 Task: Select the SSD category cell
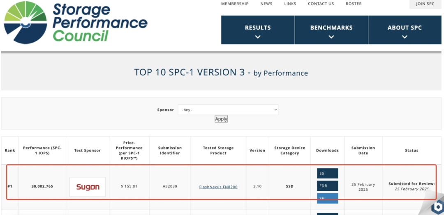(x=290, y=186)
